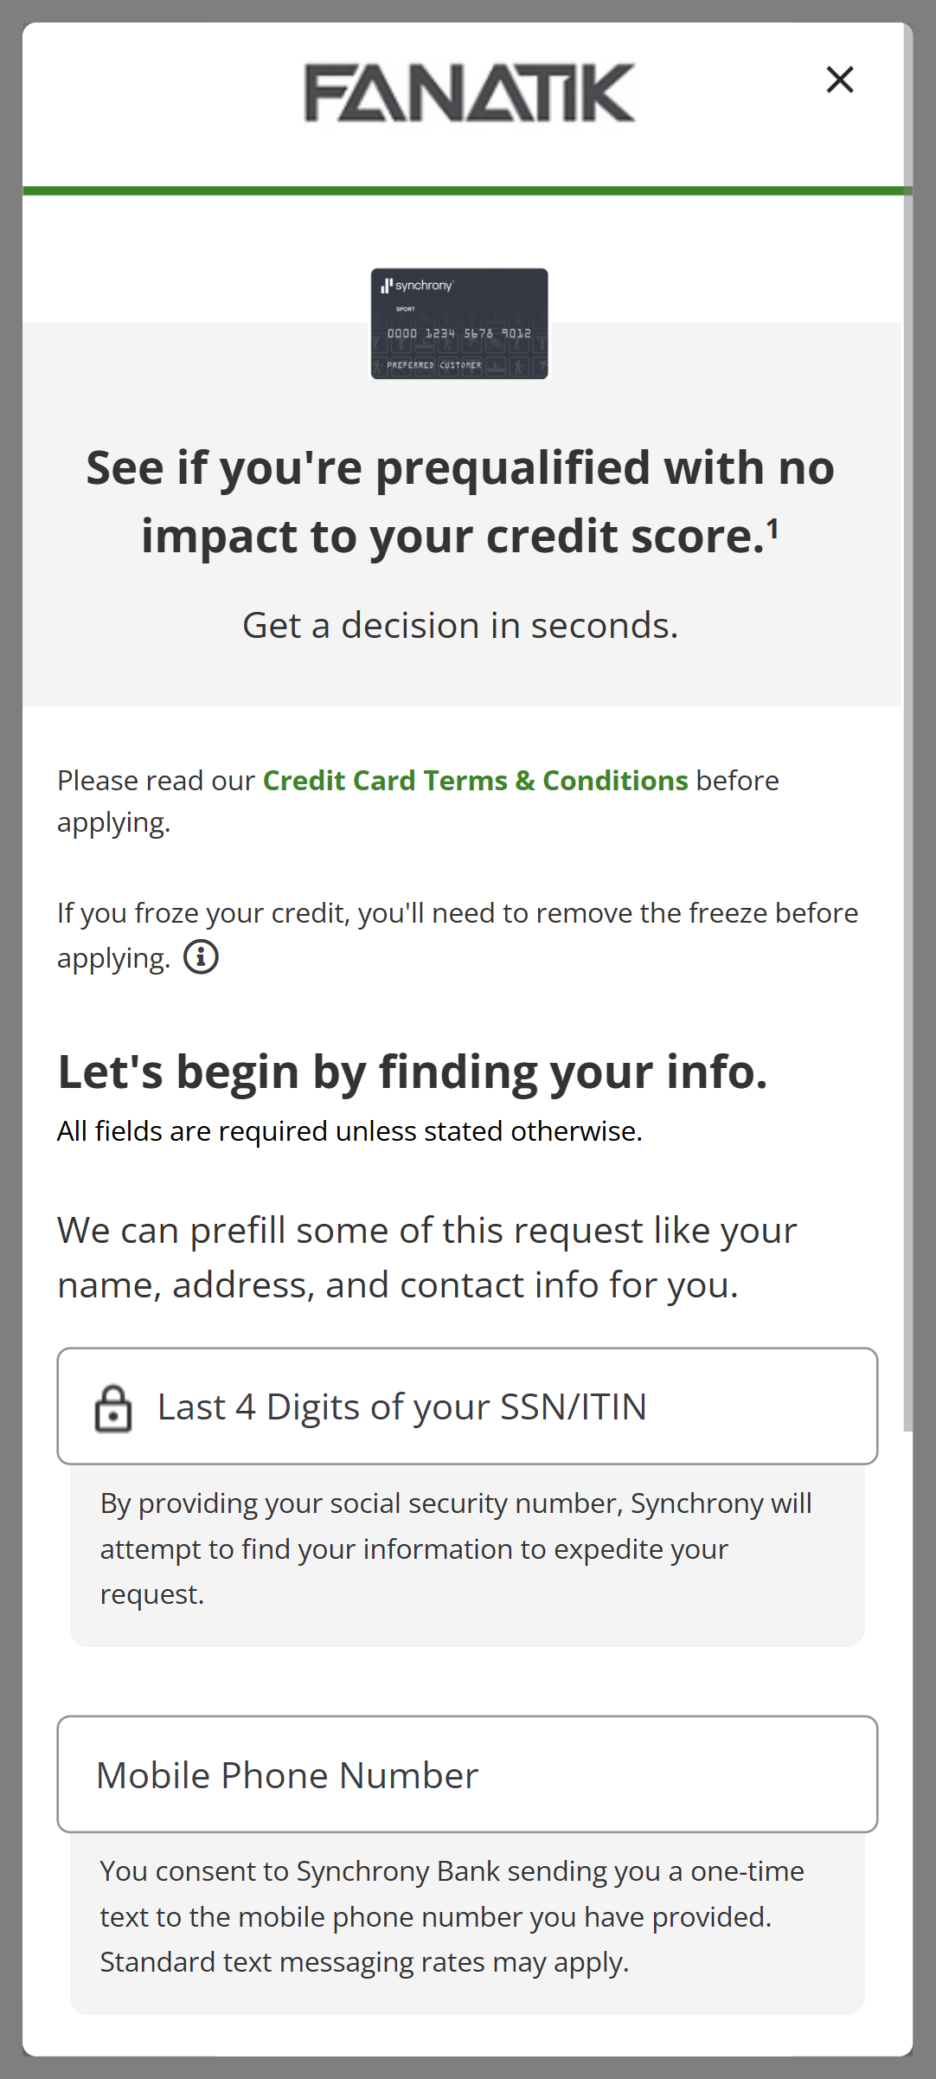
Task: Open Credit Card Terms & Conditions link
Action: pos(475,781)
